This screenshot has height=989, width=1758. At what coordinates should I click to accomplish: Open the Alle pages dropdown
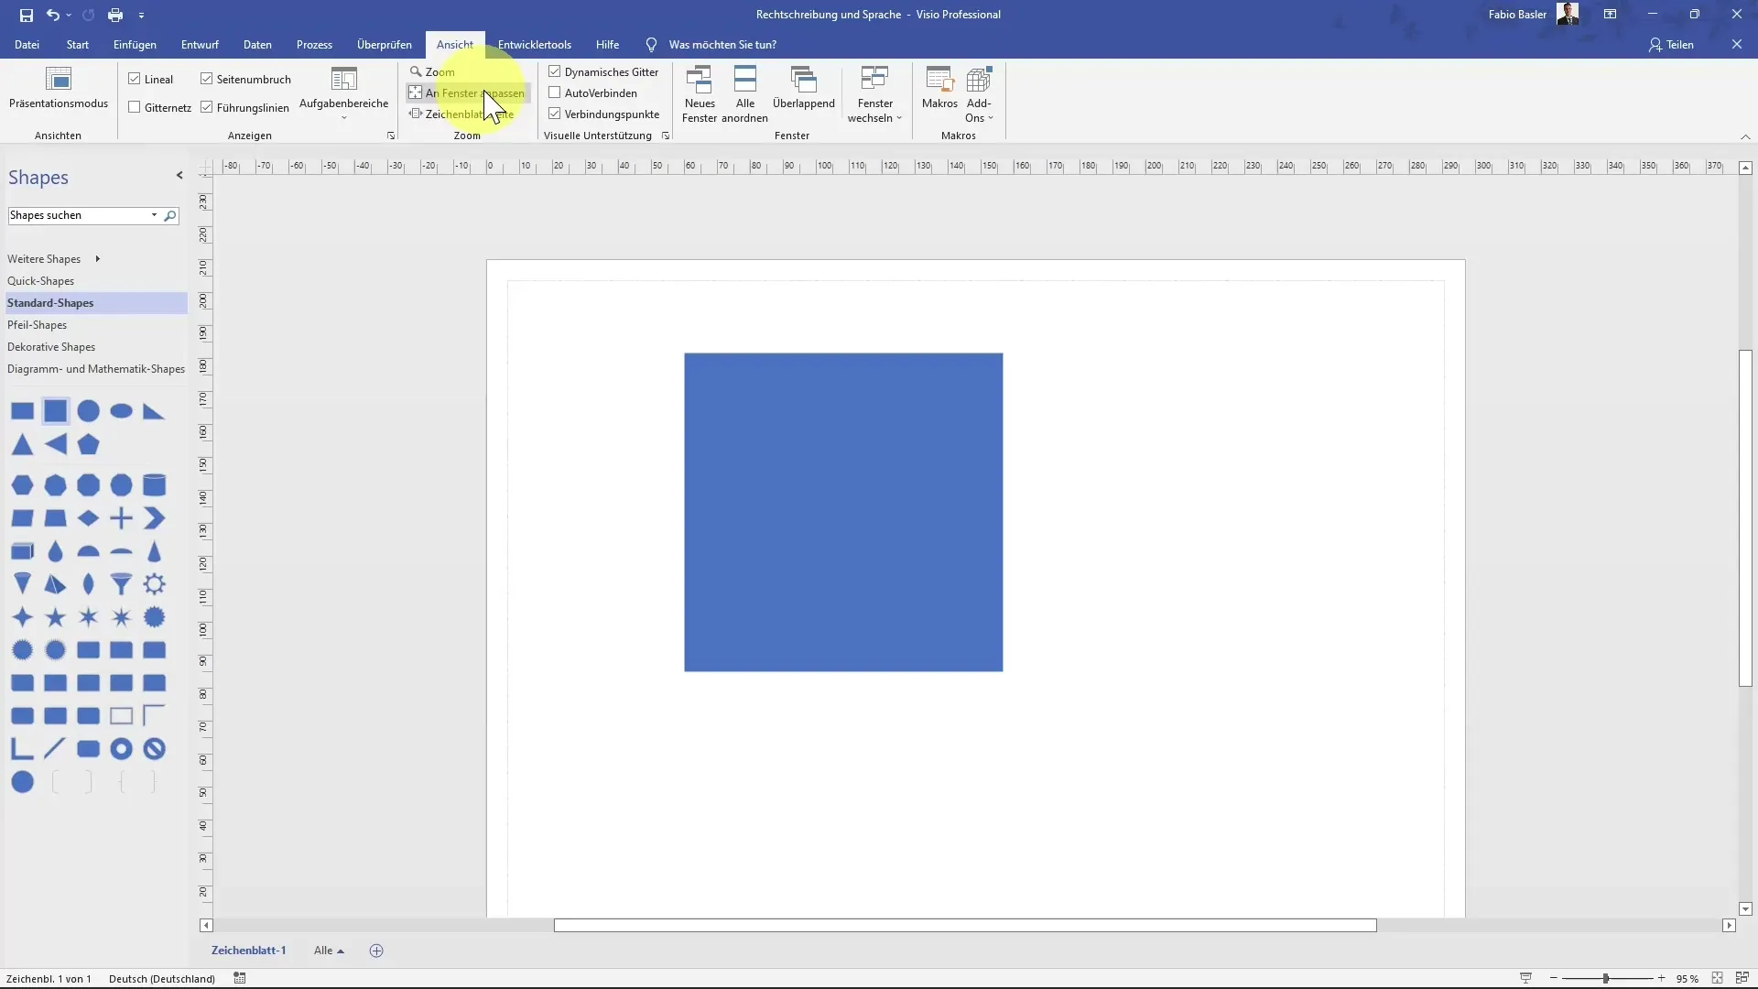coord(329,951)
